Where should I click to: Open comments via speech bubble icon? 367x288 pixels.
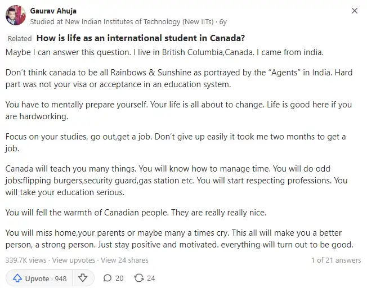pos(108,278)
